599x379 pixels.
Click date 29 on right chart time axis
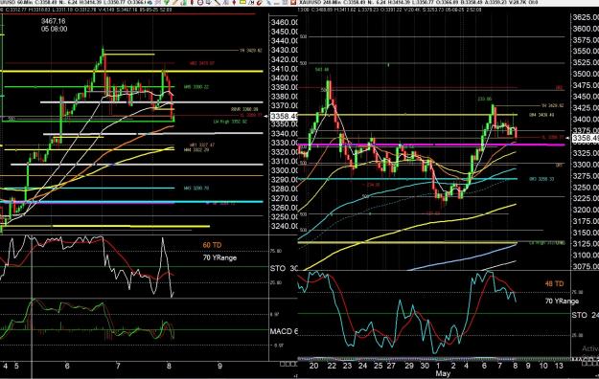click(409, 366)
